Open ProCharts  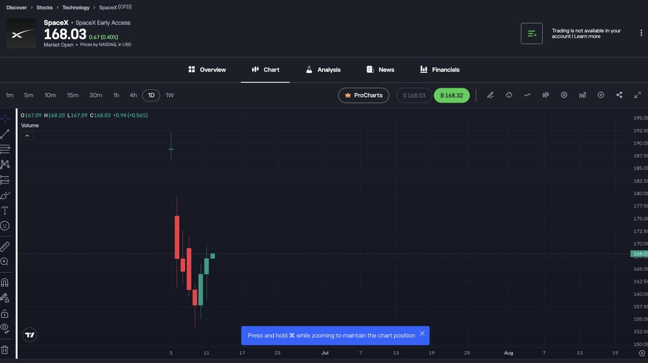point(364,95)
